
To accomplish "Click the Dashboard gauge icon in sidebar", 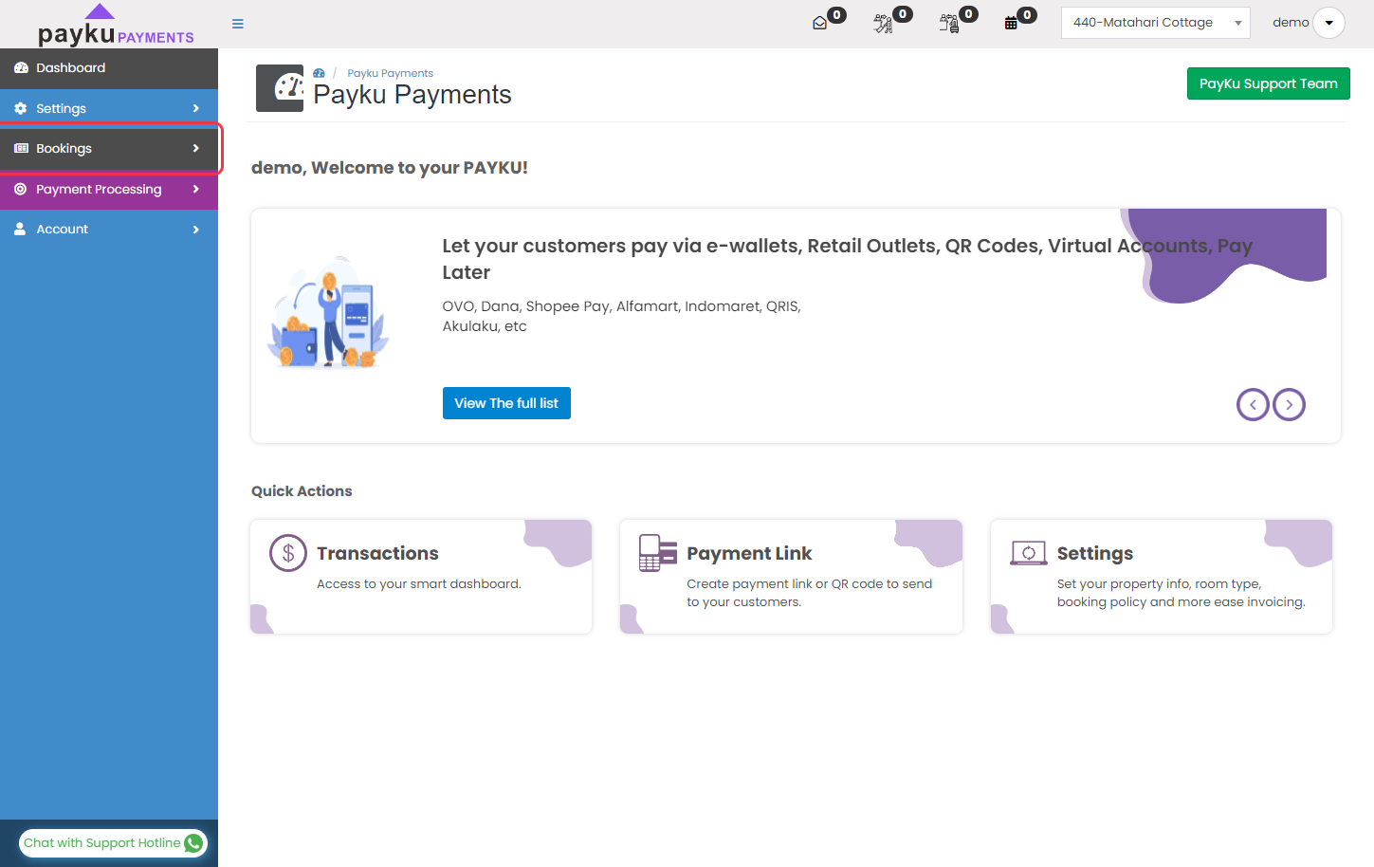I will (21, 68).
